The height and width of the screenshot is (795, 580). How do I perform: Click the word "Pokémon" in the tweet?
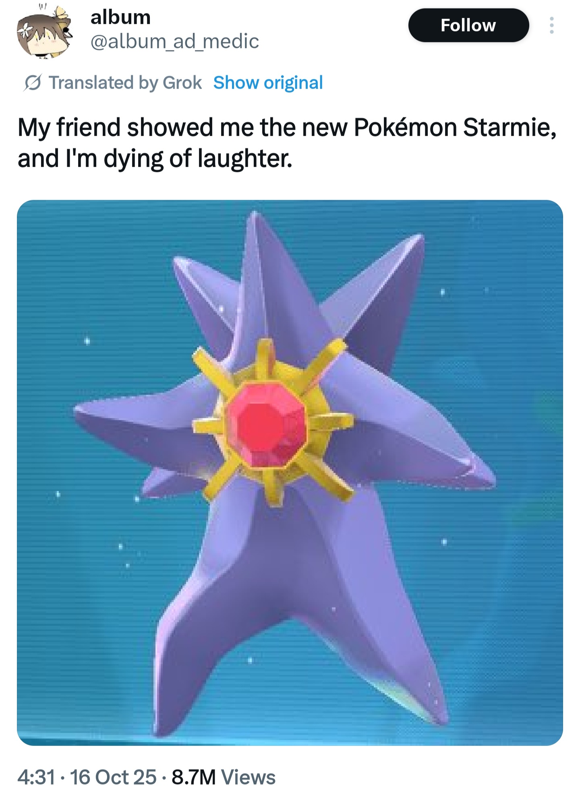coord(405,127)
